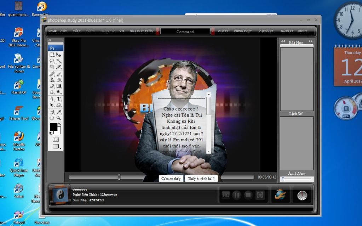This screenshot has width=362, height=226.
Task: Click the globe browser icon
Action: [280, 194]
